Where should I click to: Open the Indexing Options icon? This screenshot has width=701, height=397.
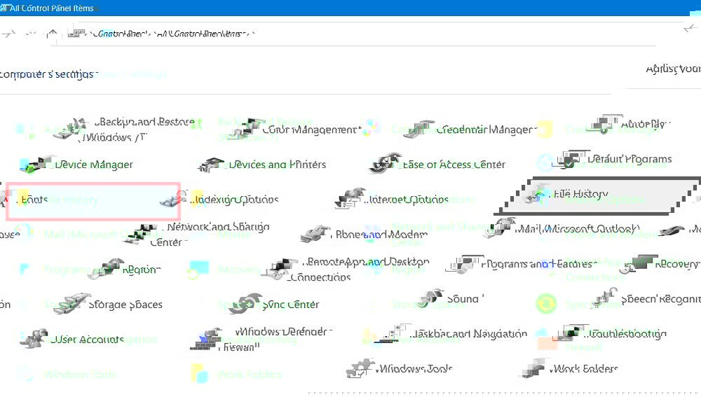pyautogui.click(x=175, y=199)
